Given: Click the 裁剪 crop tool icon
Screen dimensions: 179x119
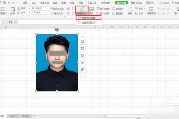Looking at the screenshot, I should pyautogui.click(x=13, y=9).
